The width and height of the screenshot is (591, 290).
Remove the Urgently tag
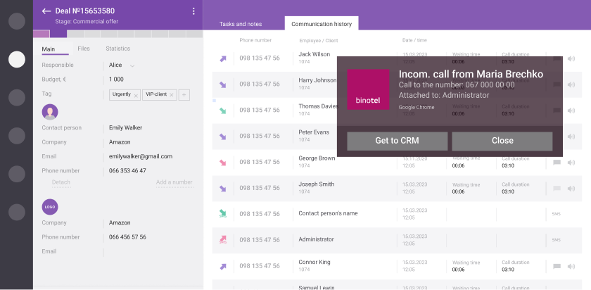coord(136,96)
